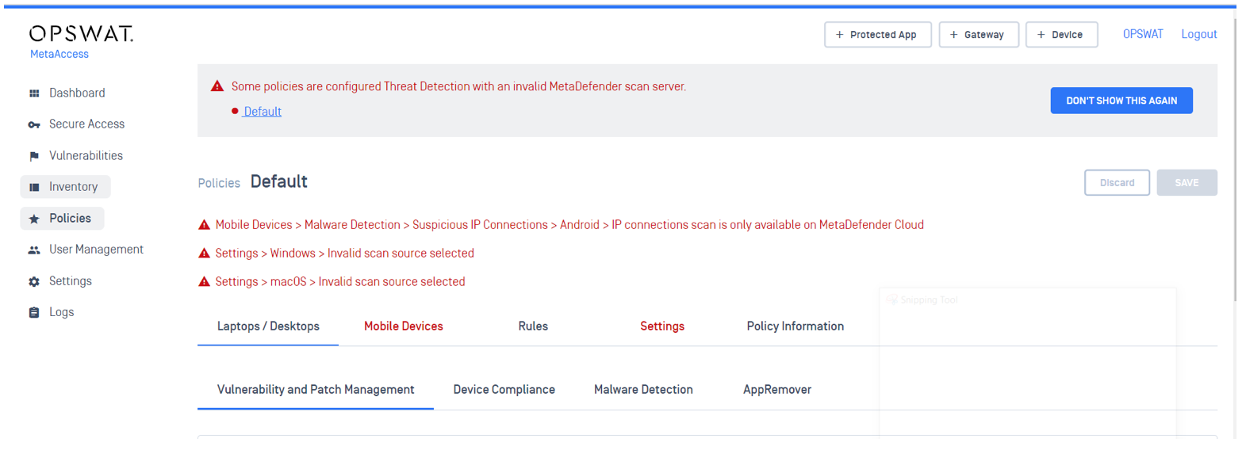
Task: Select Policies in the sidebar
Action: 63,219
